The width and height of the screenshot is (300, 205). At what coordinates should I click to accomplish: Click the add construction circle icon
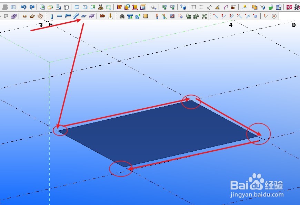(x=274, y=16)
